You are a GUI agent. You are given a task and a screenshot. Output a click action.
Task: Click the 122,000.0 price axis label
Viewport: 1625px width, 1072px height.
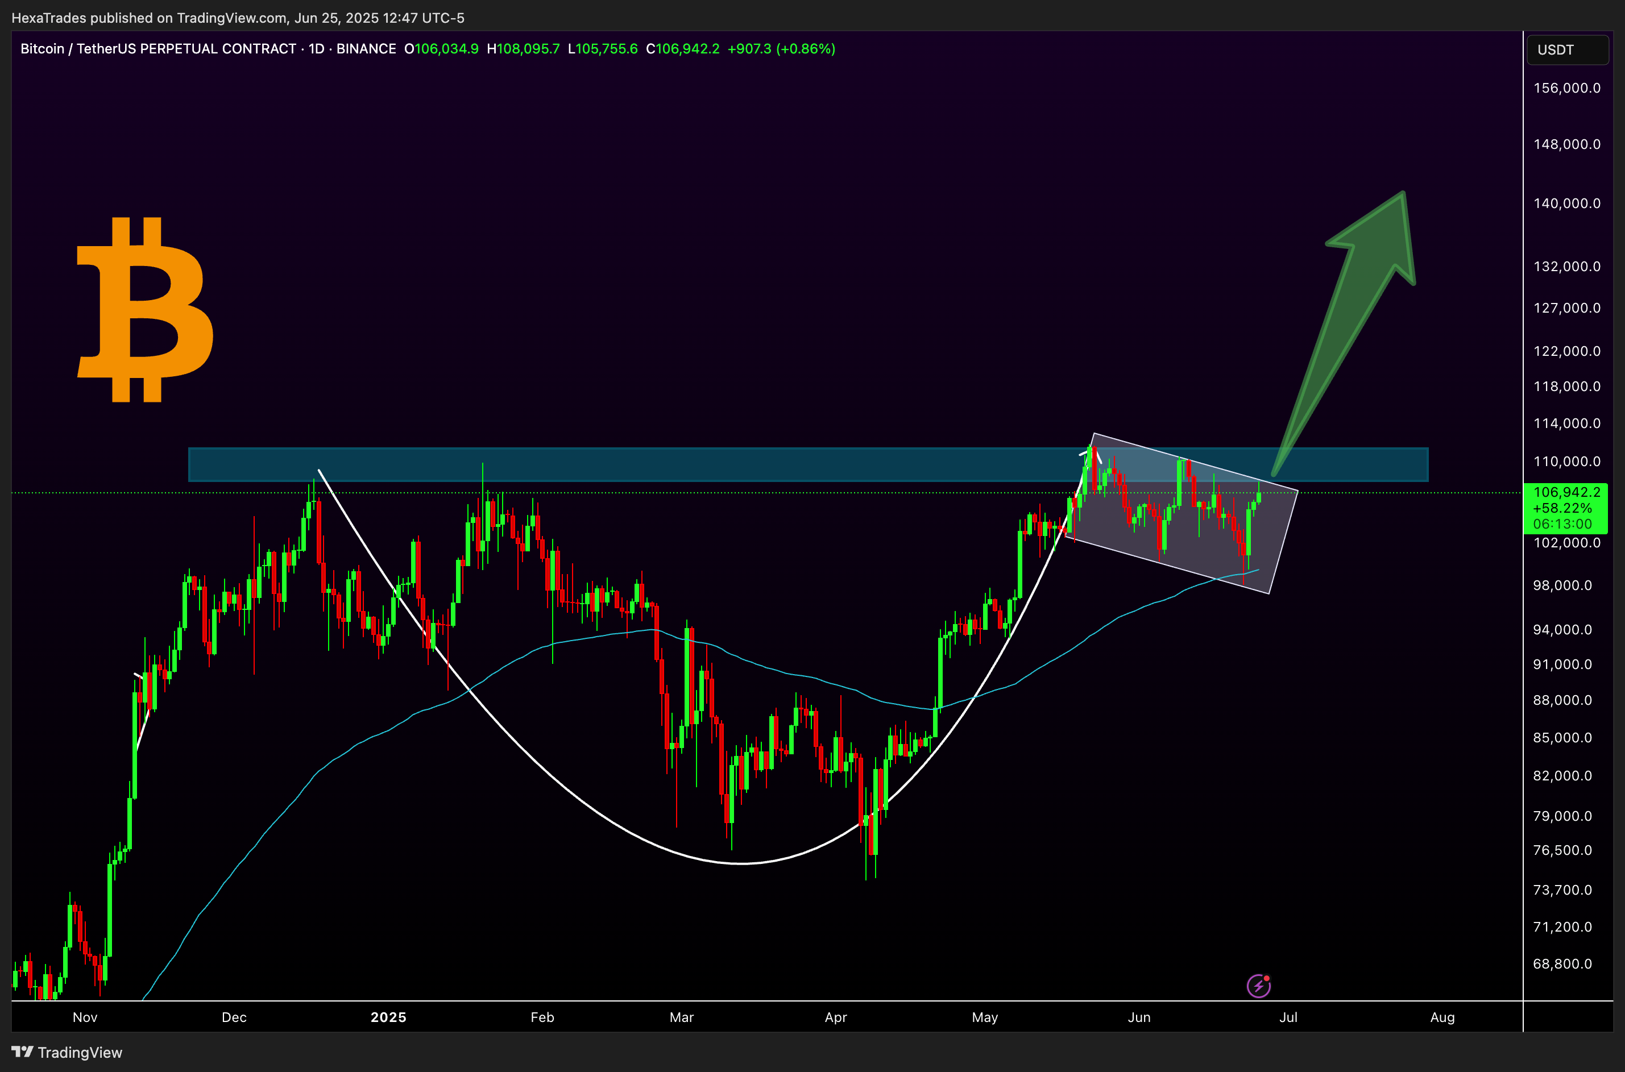click(x=1567, y=351)
